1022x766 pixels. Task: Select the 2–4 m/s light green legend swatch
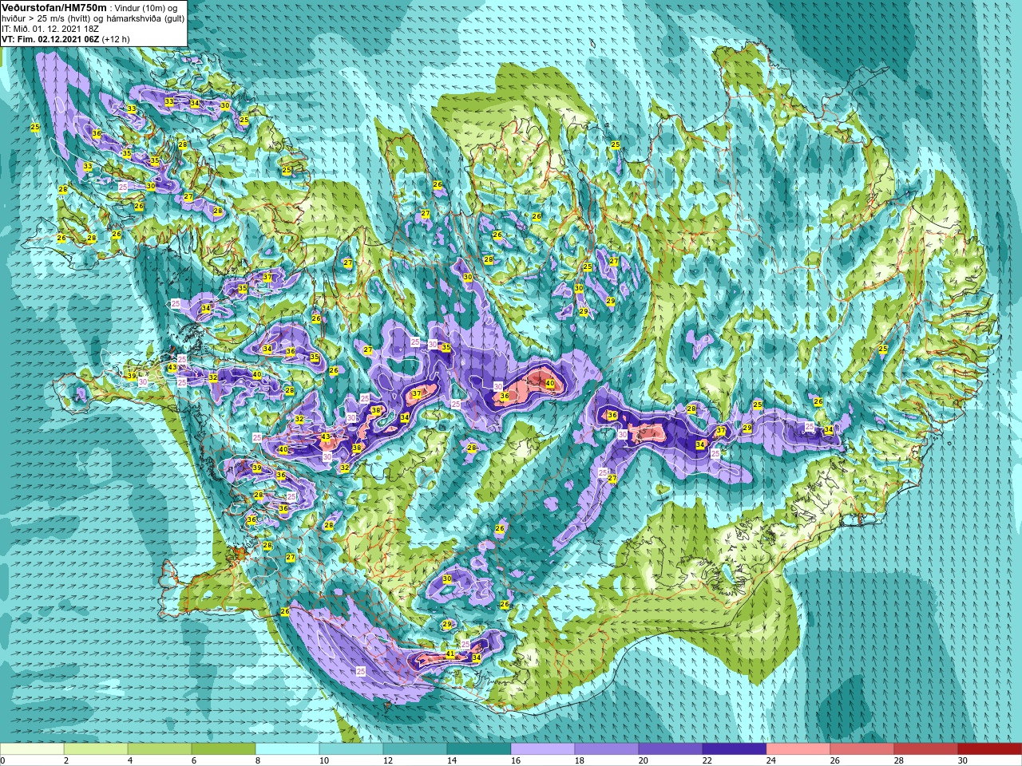pyautogui.click(x=96, y=749)
